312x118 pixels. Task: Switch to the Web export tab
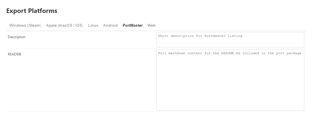tap(151, 25)
